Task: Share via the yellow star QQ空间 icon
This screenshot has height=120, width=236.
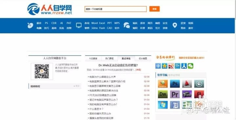Action: [x=165, y=66]
